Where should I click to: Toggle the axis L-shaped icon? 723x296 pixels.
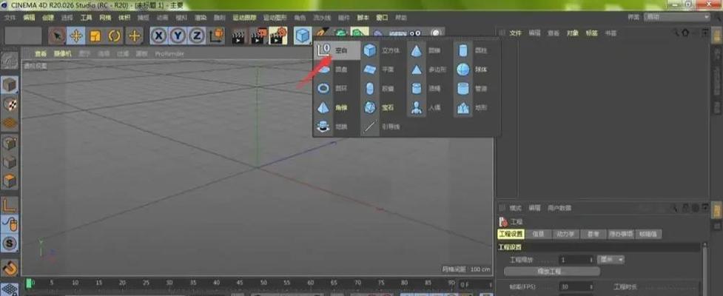tap(10, 205)
